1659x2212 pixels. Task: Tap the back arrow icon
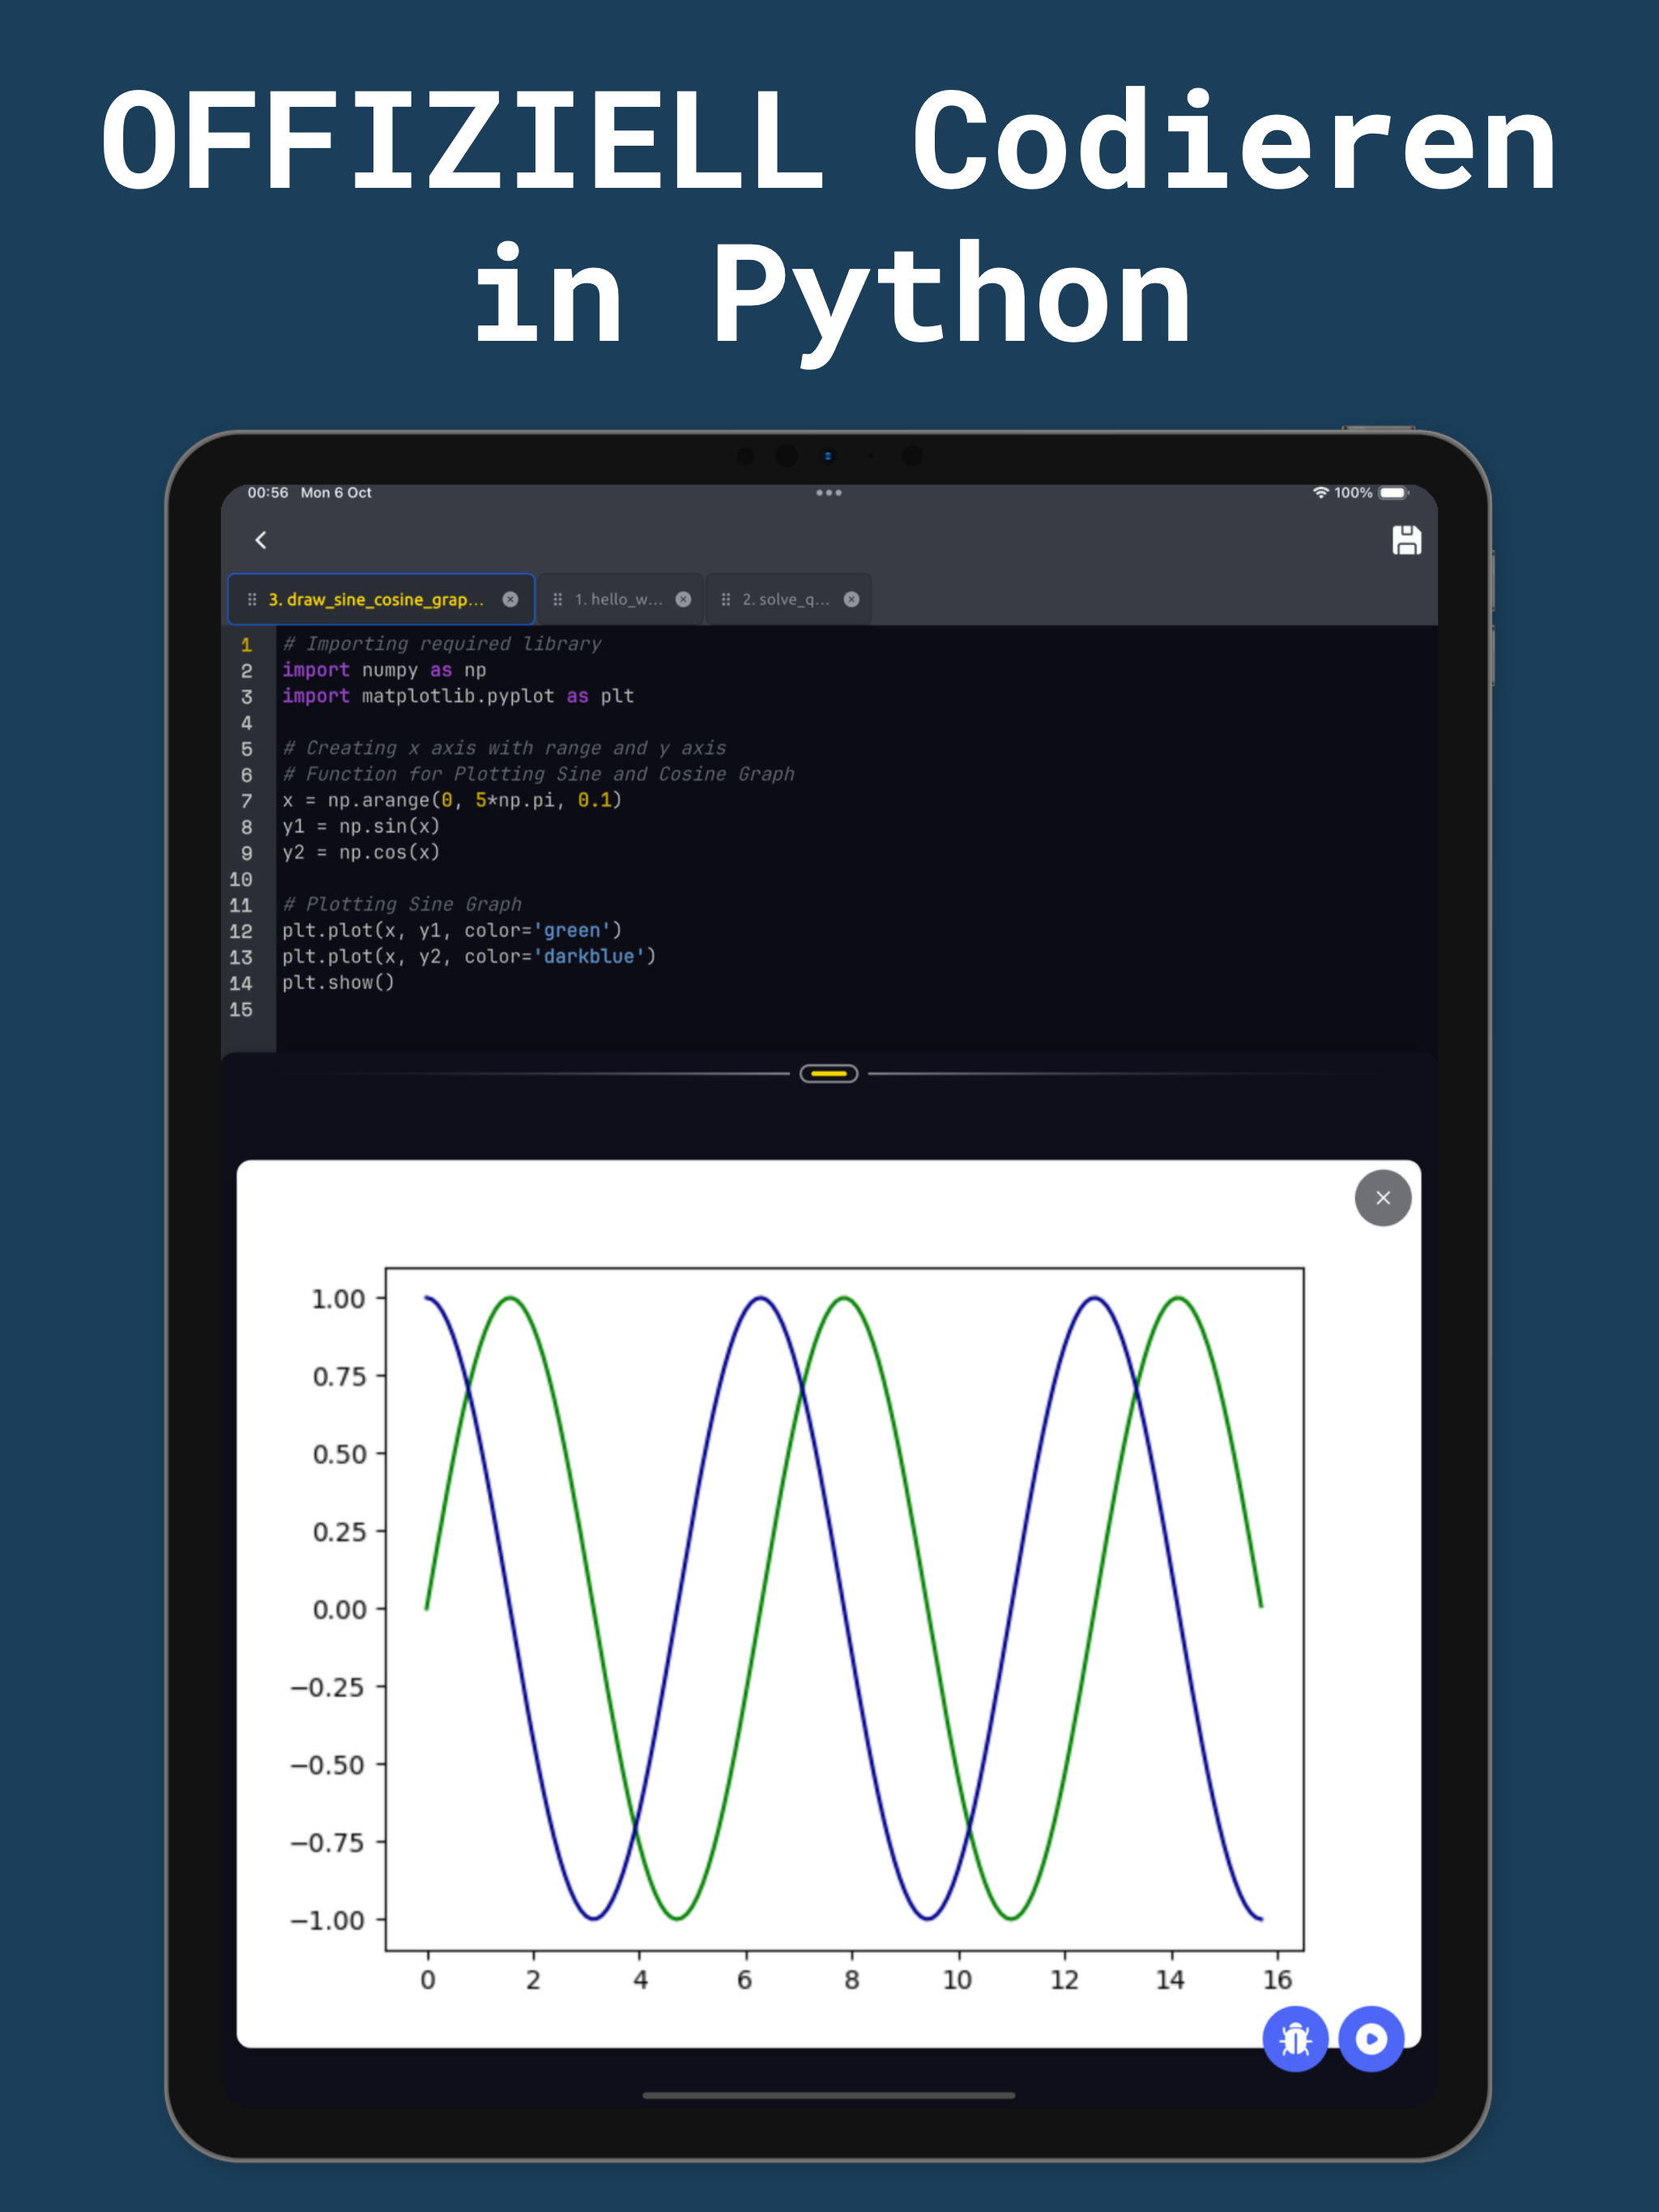[x=260, y=540]
